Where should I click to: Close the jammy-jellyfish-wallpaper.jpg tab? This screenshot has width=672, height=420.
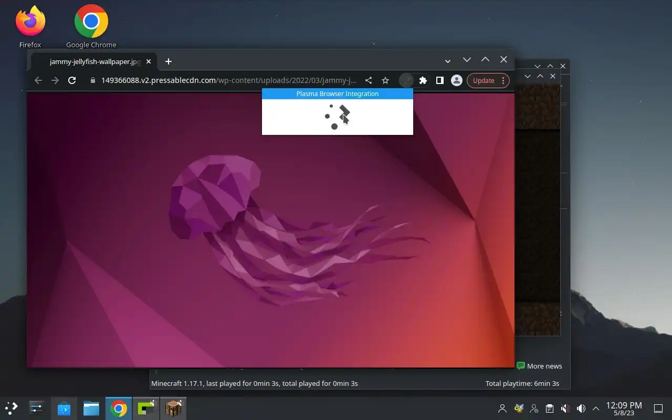click(x=149, y=61)
